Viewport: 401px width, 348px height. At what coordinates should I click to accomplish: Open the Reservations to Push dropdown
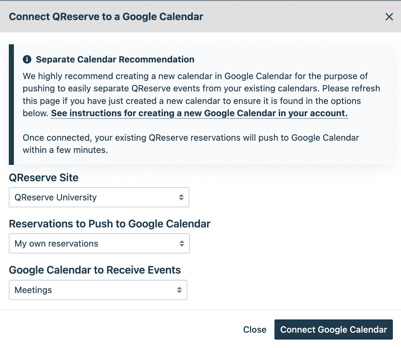[99, 243]
